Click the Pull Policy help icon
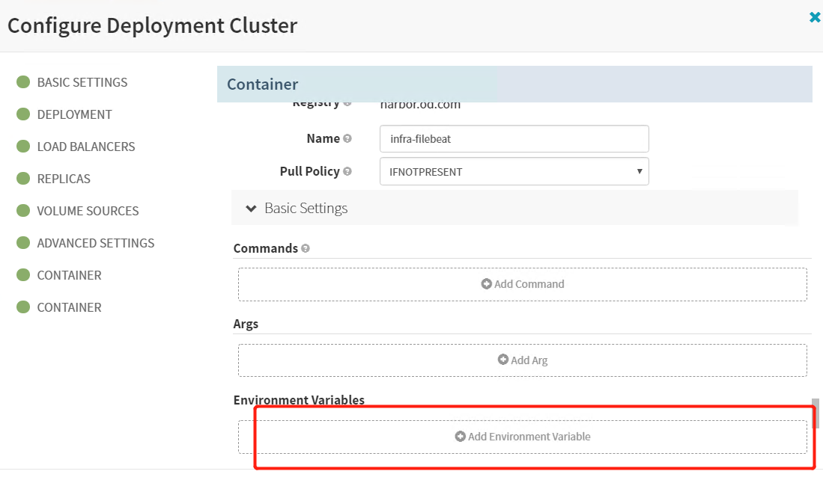The width and height of the screenshot is (823, 483). pyautogui.click(x=347, y=171)
